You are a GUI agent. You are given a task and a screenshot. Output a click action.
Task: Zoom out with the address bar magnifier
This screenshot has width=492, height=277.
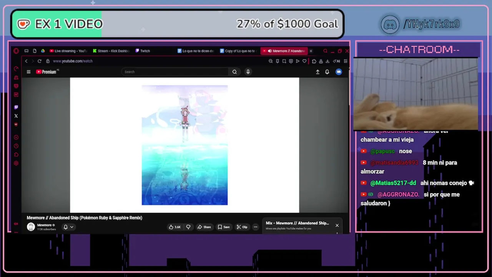tap(271, 61)
